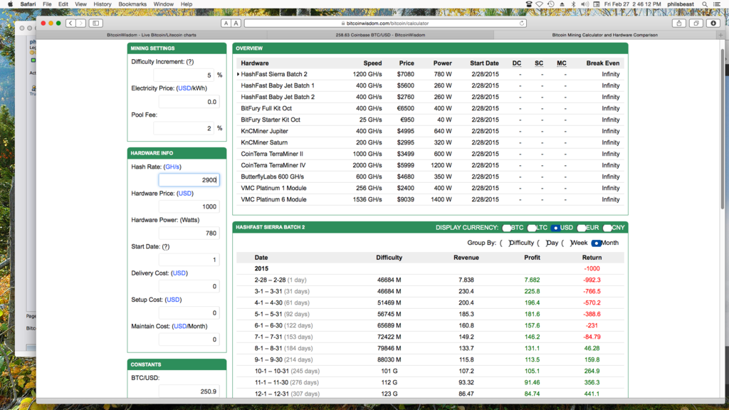Switch to Coinbase BTC/USD tab
Image resolution: width=729 pixels, height=410 pixels.
(380, 35)
